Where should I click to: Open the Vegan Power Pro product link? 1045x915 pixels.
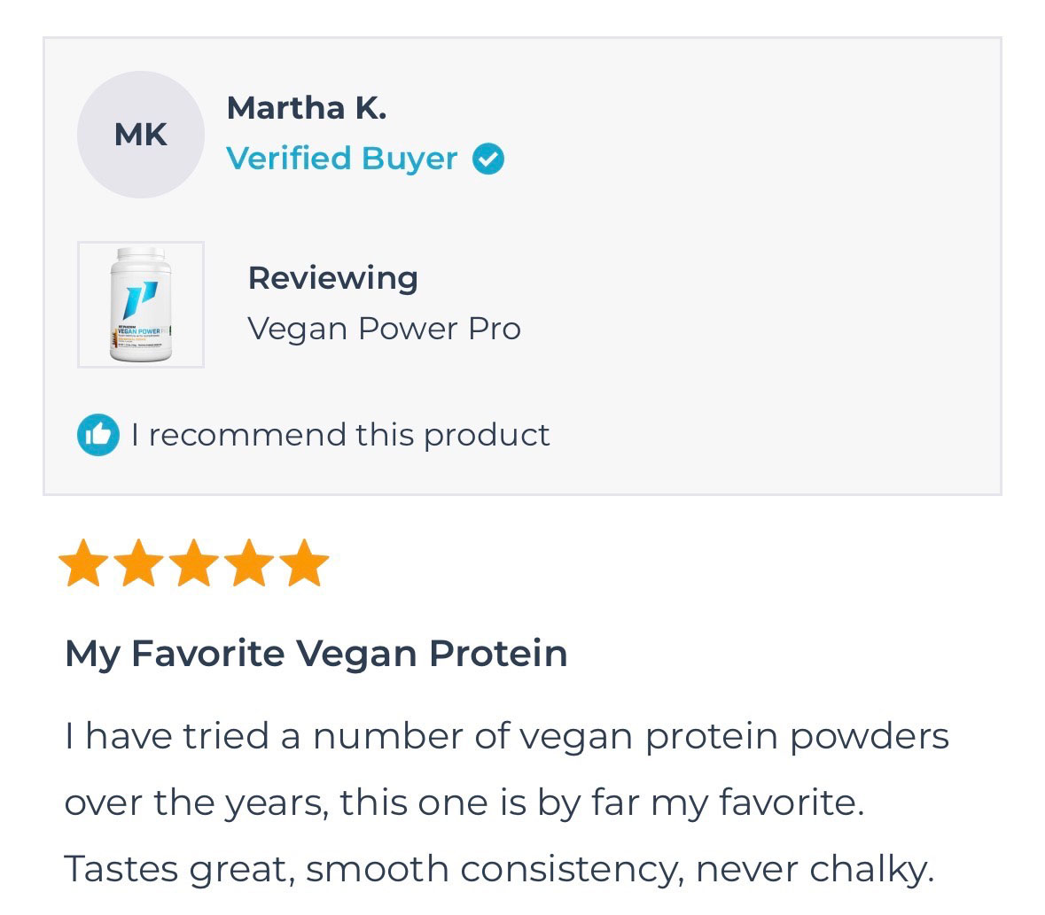coord(386,328)
